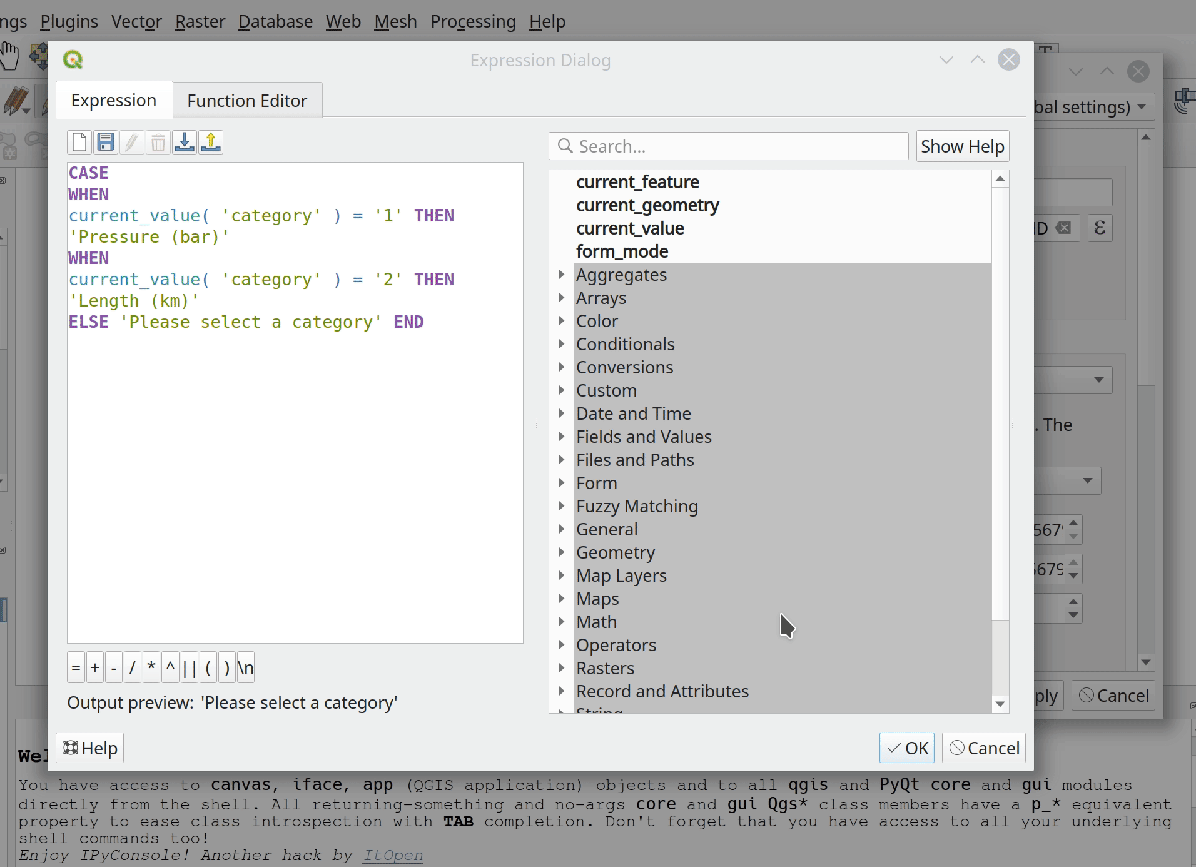
Task: Open the Processing menu
Action: pyautogui.click(x=473, y=21)
